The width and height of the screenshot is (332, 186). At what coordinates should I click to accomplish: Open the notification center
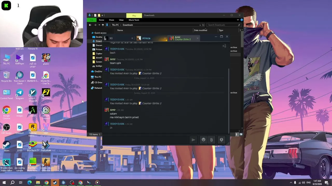click(x=327, y=183)
